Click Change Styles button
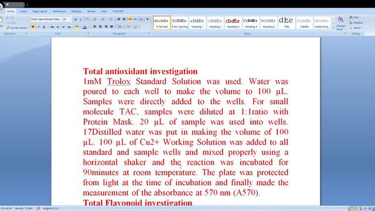The width and height of the screenshot is (375, 211). pyautogui.click(x=340, y=23)
